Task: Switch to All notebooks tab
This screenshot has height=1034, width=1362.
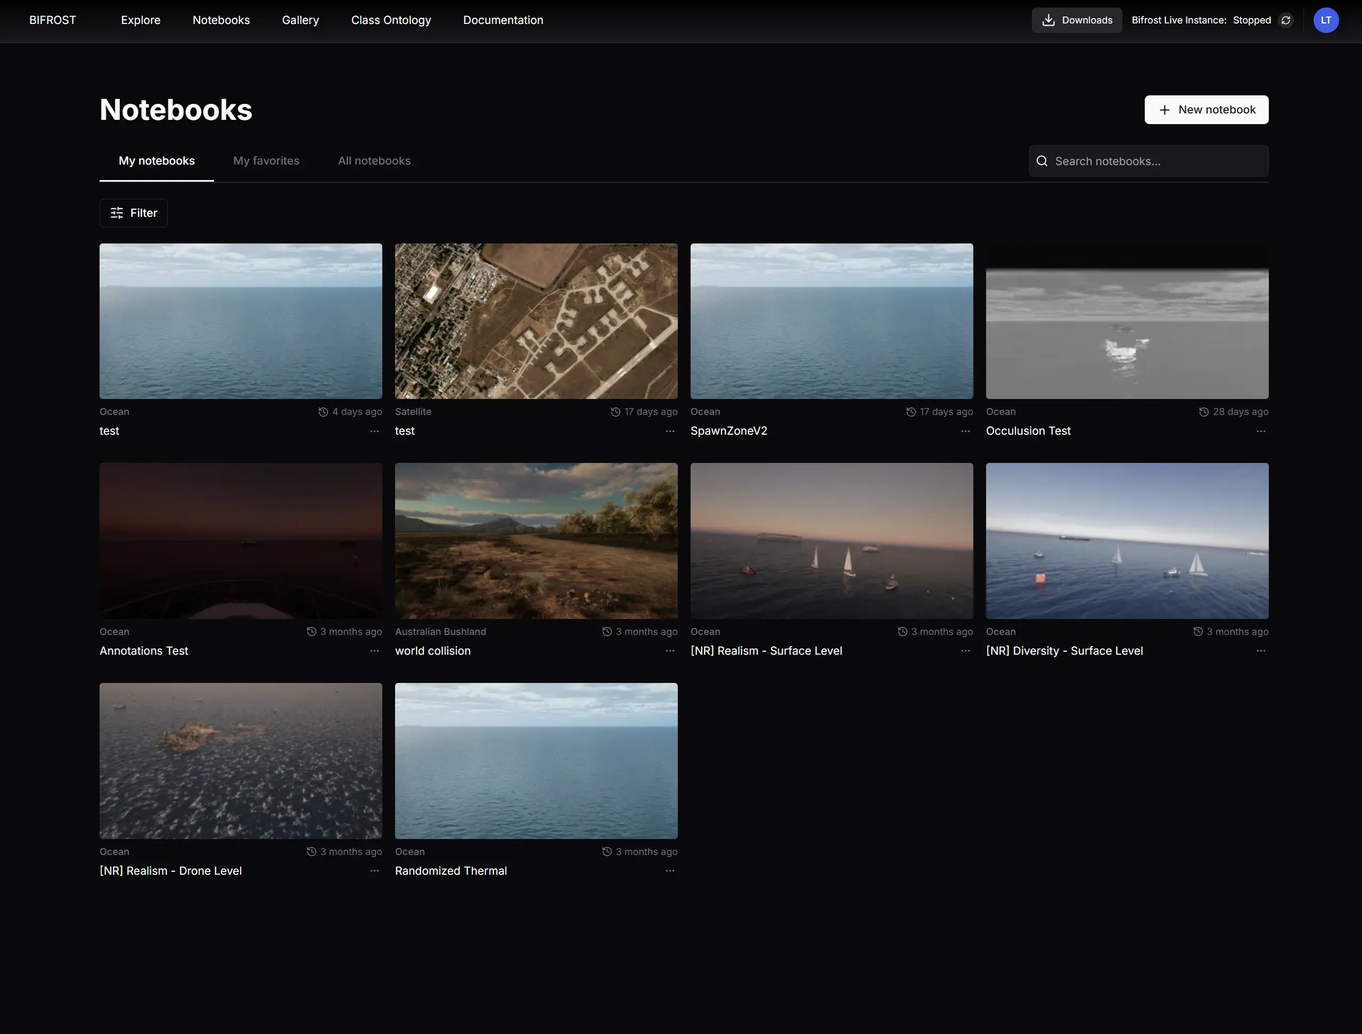Action: click(x=374, y=161)
